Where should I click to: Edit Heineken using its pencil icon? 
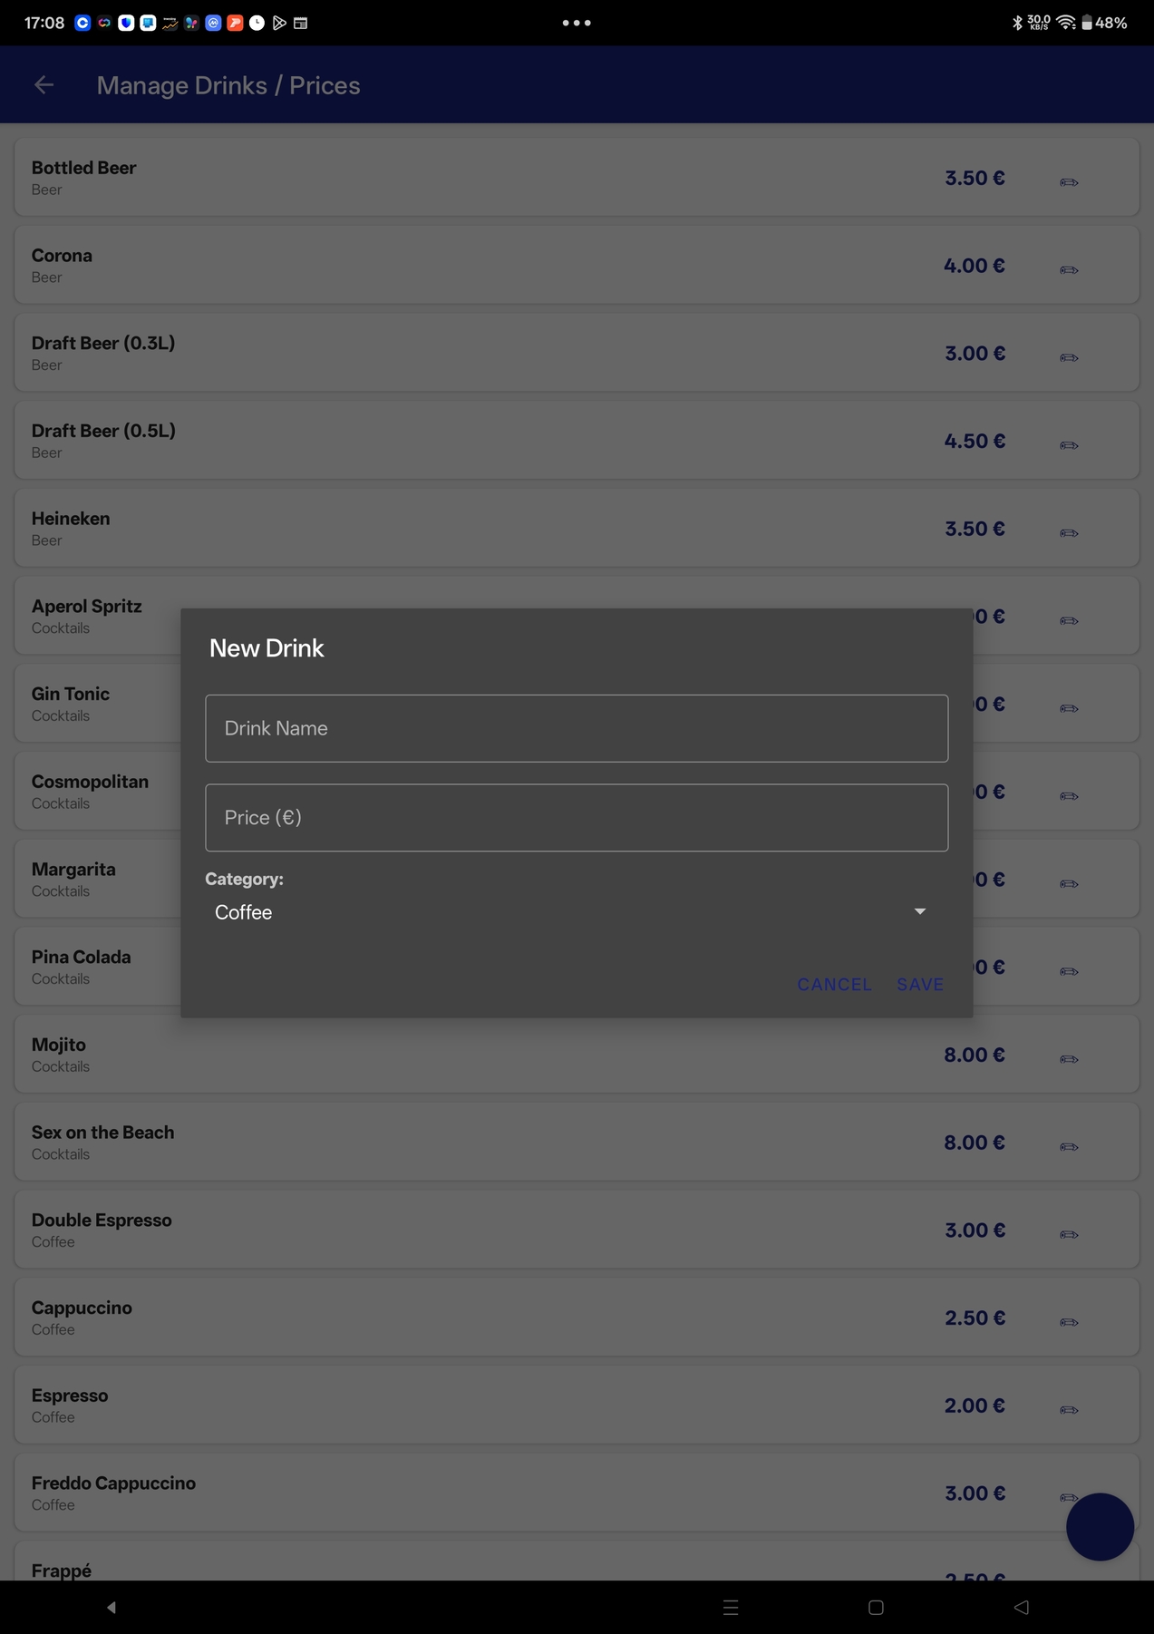coord(1069,533)
